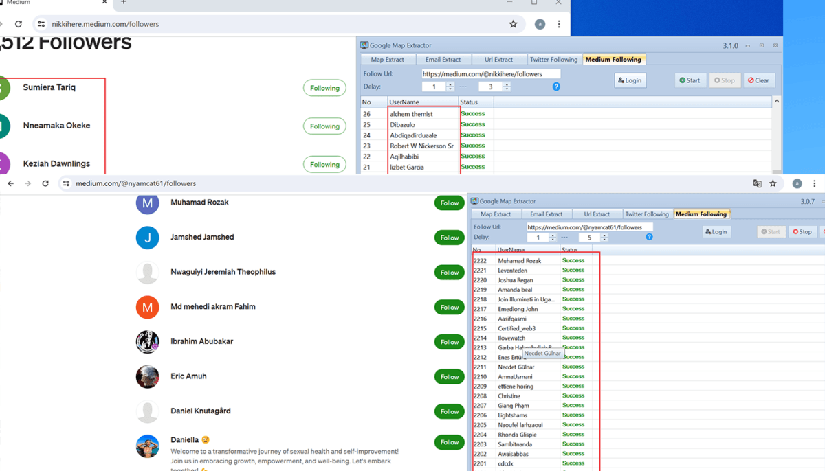Click the scroll-up arrow on the results list
Viewport: 825px width, 471px height.
775,101
